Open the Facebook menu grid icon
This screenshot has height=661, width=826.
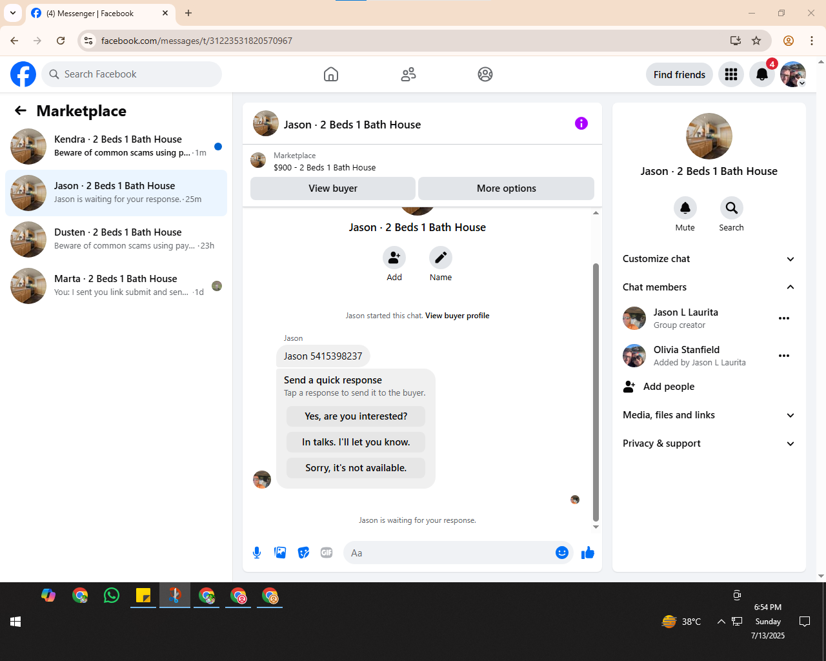(x=731, y=74)
